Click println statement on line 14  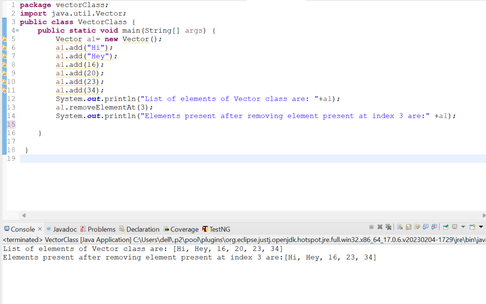click(x=256, y=116)
